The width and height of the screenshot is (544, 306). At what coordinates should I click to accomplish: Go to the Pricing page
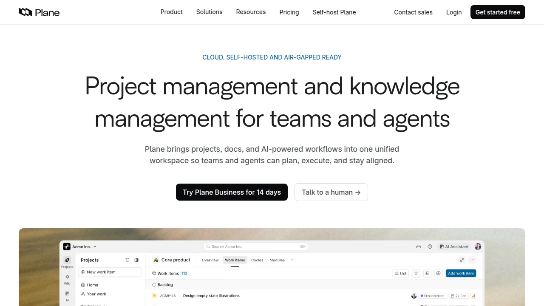[289, 12]
